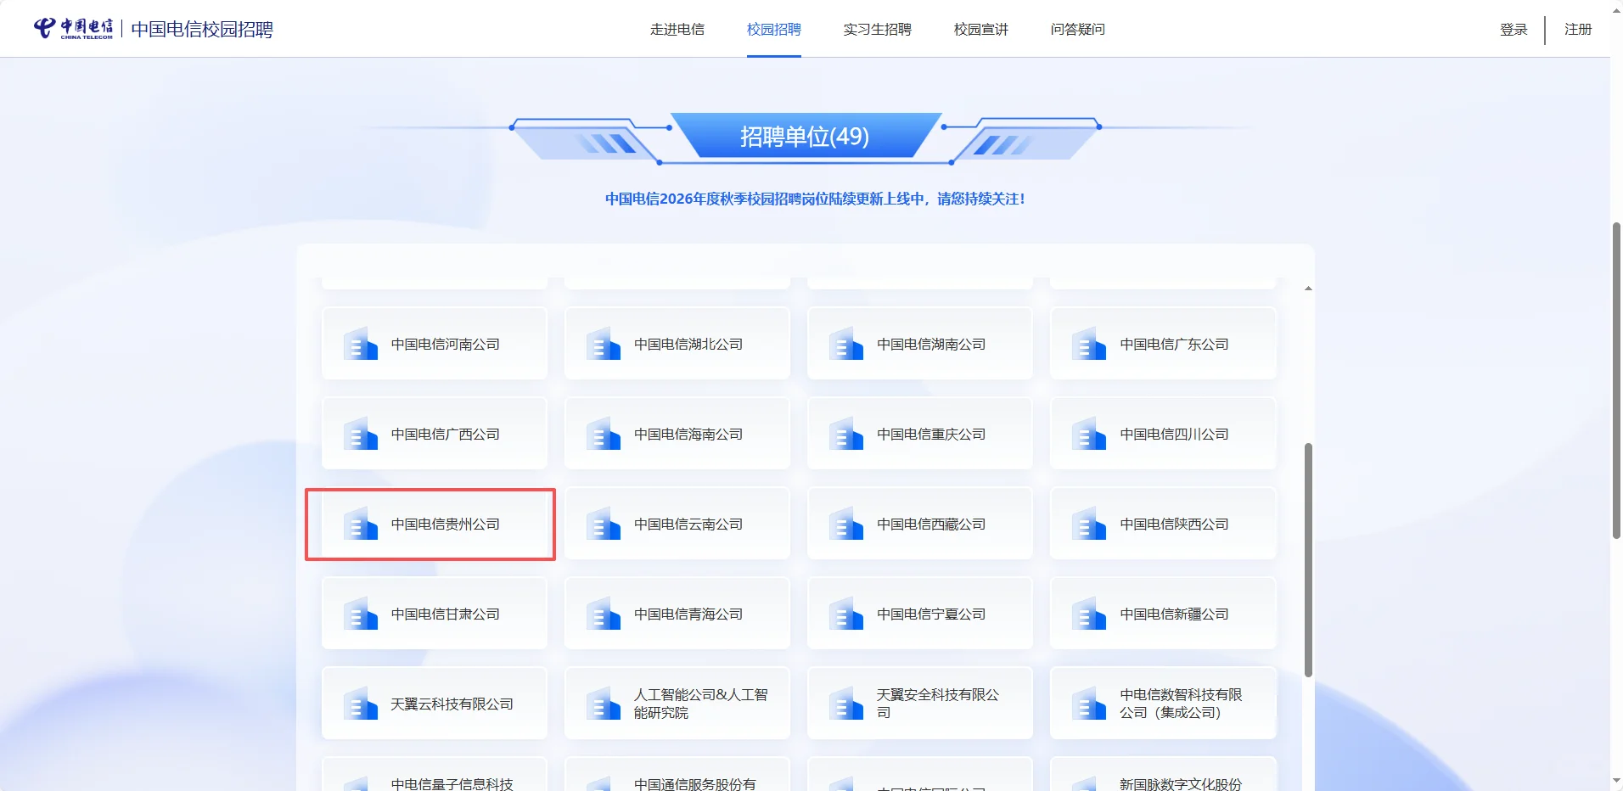Select the 中国电信西藏公司 text label
The image size is (1623, 791).
931,525
